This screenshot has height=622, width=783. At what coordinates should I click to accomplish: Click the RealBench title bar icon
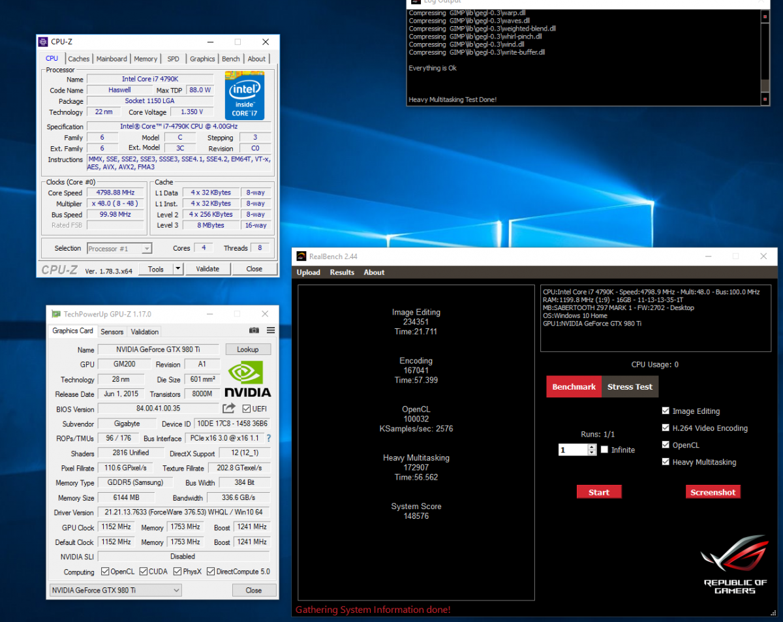(x=301, y=257)
